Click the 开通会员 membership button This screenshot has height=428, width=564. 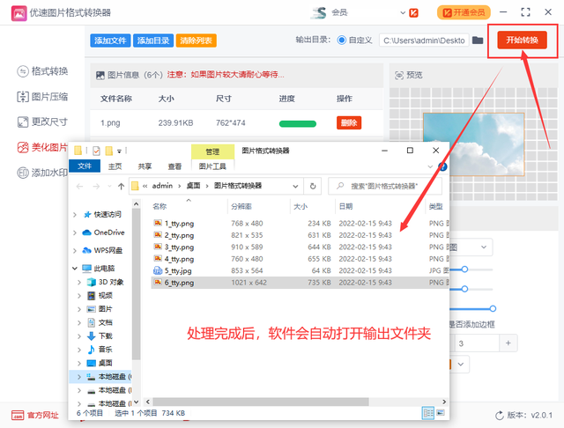pyautogui.click(x=464, y=12)
